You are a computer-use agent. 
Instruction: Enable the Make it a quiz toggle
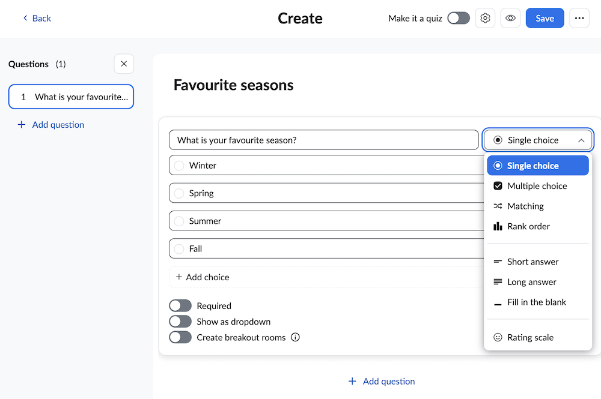tap(459, 18)
